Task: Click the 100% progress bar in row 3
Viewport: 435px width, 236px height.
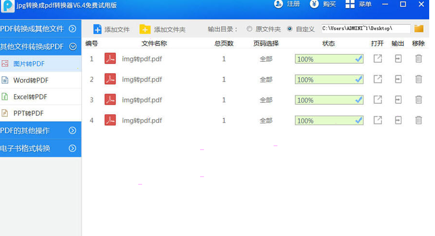Action: coord(329,100)
